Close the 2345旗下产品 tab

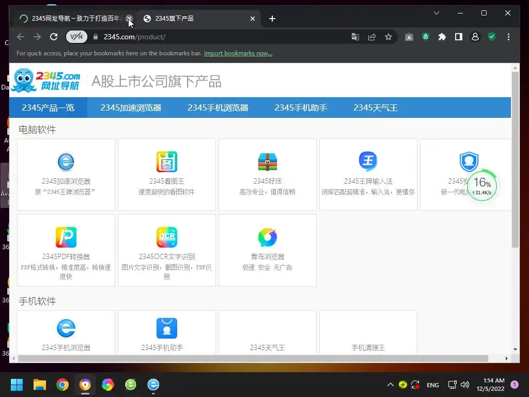252,19
